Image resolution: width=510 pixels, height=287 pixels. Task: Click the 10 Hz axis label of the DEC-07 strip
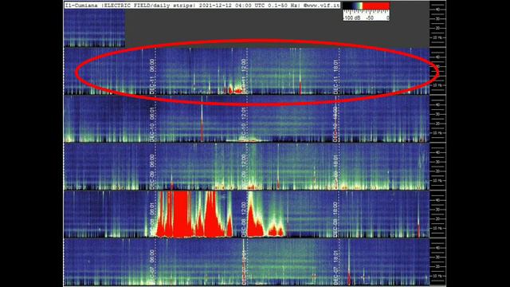click(438, 276)
